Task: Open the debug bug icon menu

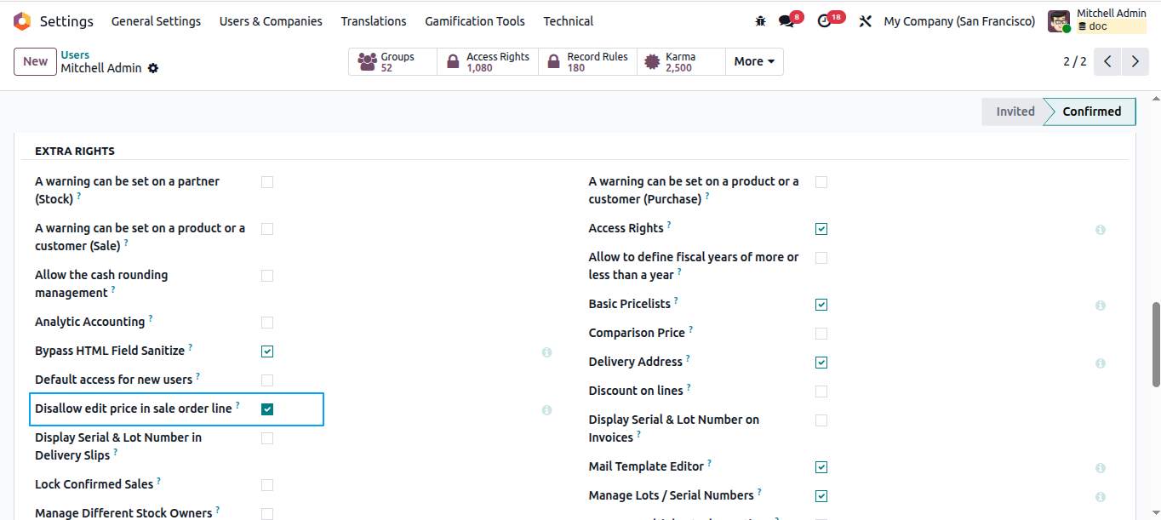Action: click(760, 21)
